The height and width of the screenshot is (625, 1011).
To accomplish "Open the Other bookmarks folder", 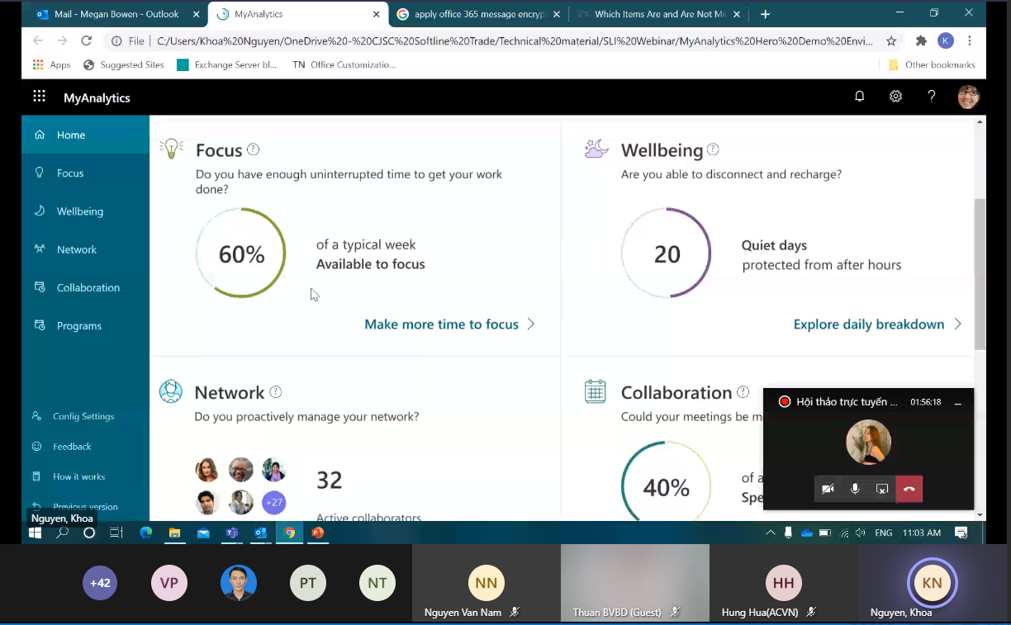I will tap(932, 64).
